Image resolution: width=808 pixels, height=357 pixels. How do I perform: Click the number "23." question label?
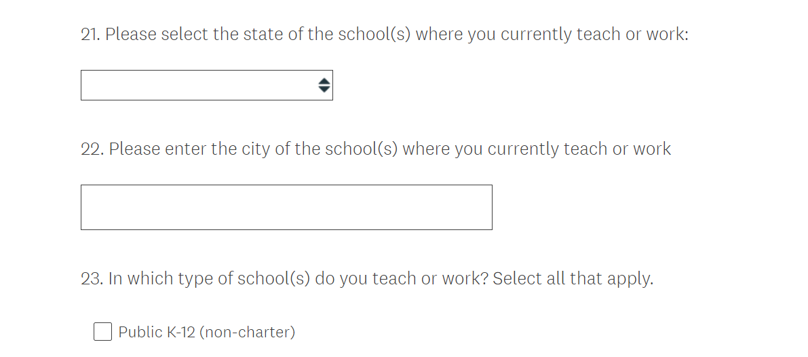92,278
